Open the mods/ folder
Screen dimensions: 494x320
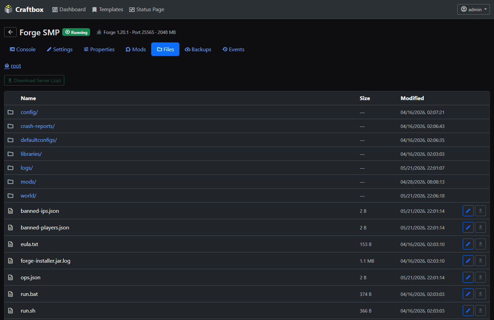(29, 182)
